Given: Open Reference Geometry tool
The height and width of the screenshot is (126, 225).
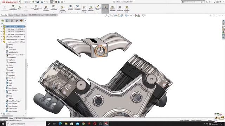Looking at the screenshot, I should click(77, 8).
